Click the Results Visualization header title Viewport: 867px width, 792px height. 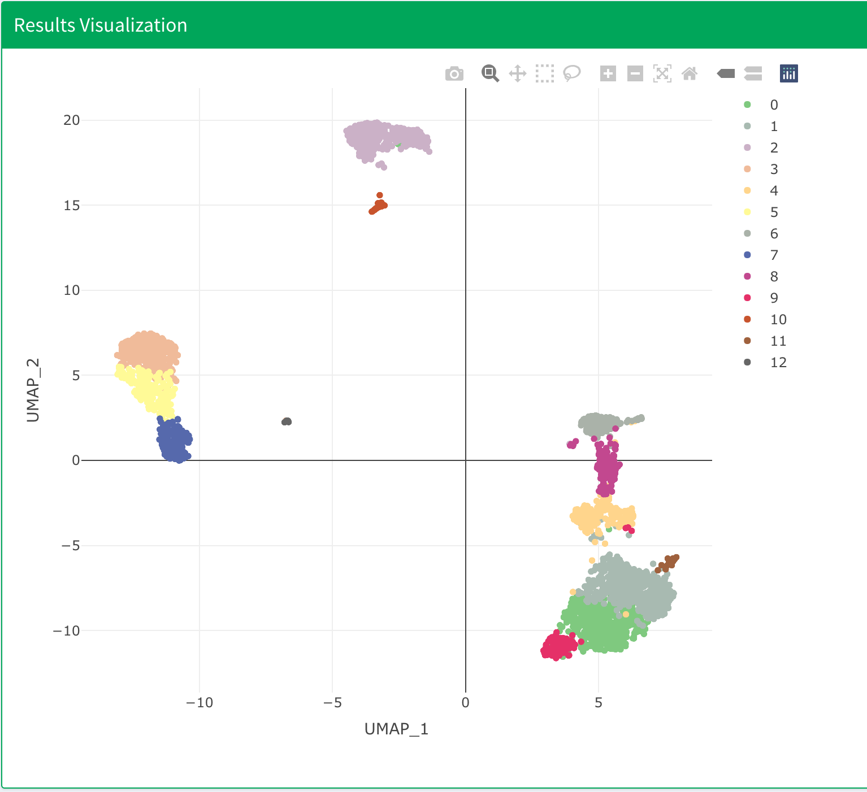[101, 25]
